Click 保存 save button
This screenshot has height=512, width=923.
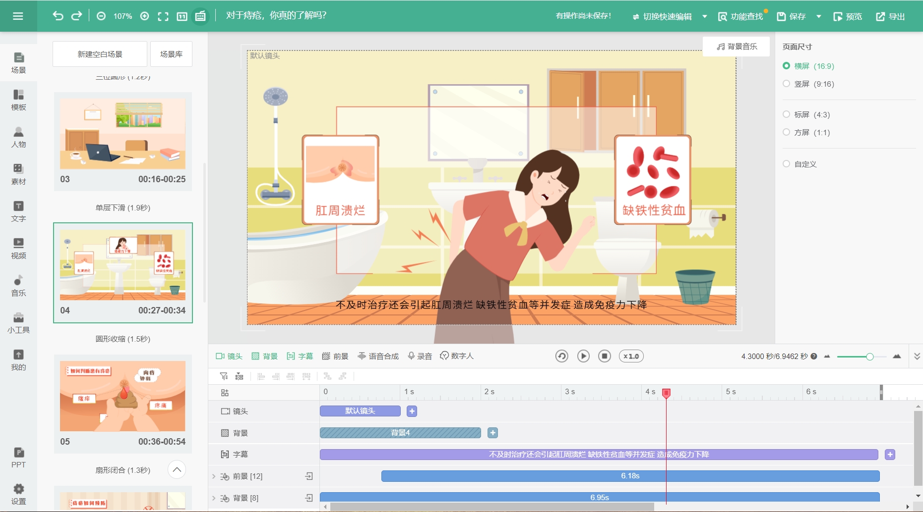click(791, 16)
